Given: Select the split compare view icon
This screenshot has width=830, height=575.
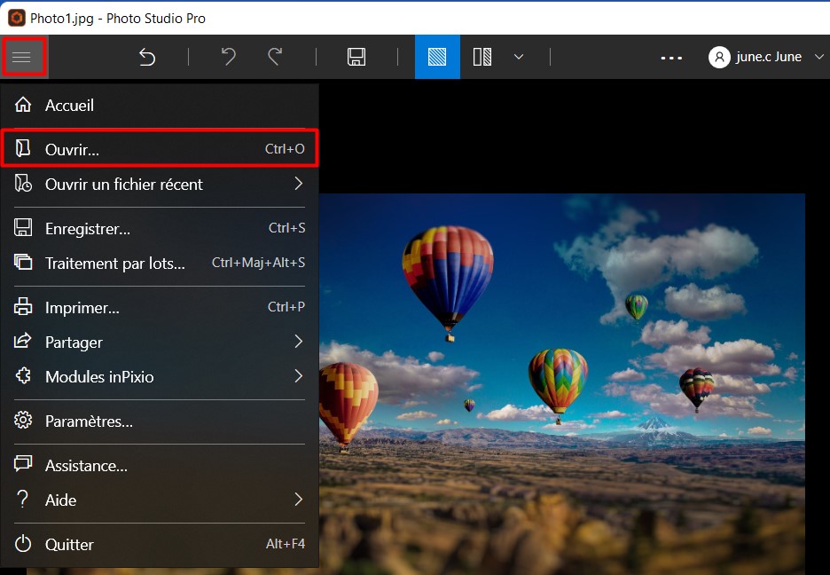Looking at the screenshot, I should point(482,57).
